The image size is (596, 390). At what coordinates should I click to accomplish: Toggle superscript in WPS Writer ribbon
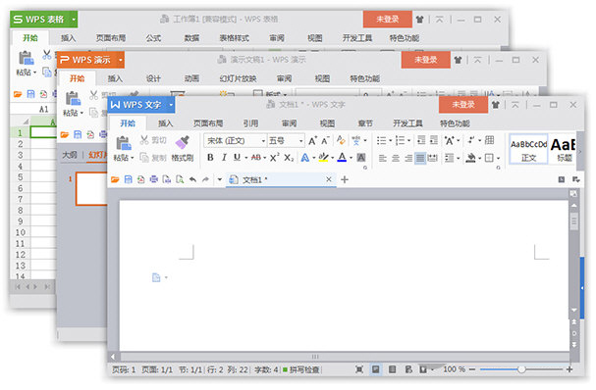click(x=274, y=158)
